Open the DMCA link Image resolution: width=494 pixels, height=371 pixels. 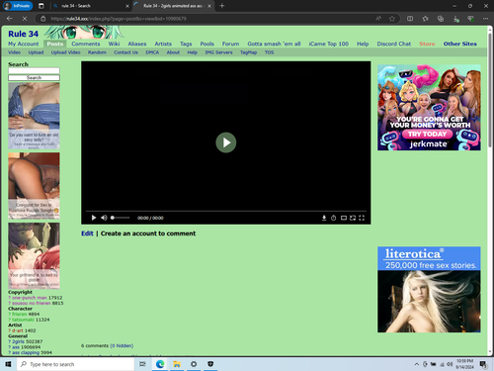[152, 52]
